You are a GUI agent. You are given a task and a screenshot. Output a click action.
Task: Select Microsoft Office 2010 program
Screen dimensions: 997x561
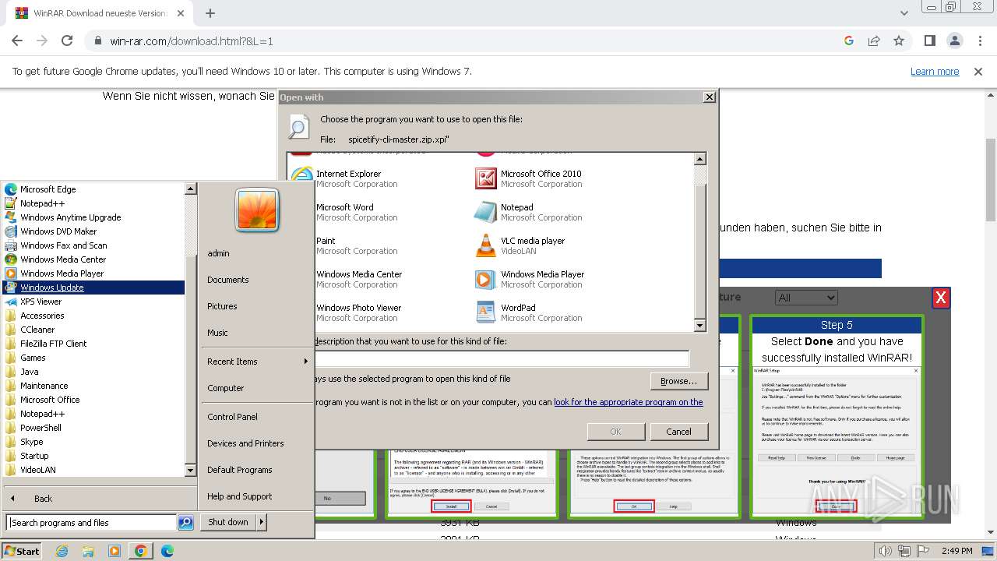coord(530,179)
